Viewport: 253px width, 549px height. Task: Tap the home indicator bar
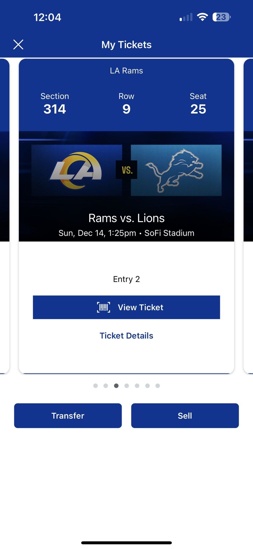(x=127, y=543)
